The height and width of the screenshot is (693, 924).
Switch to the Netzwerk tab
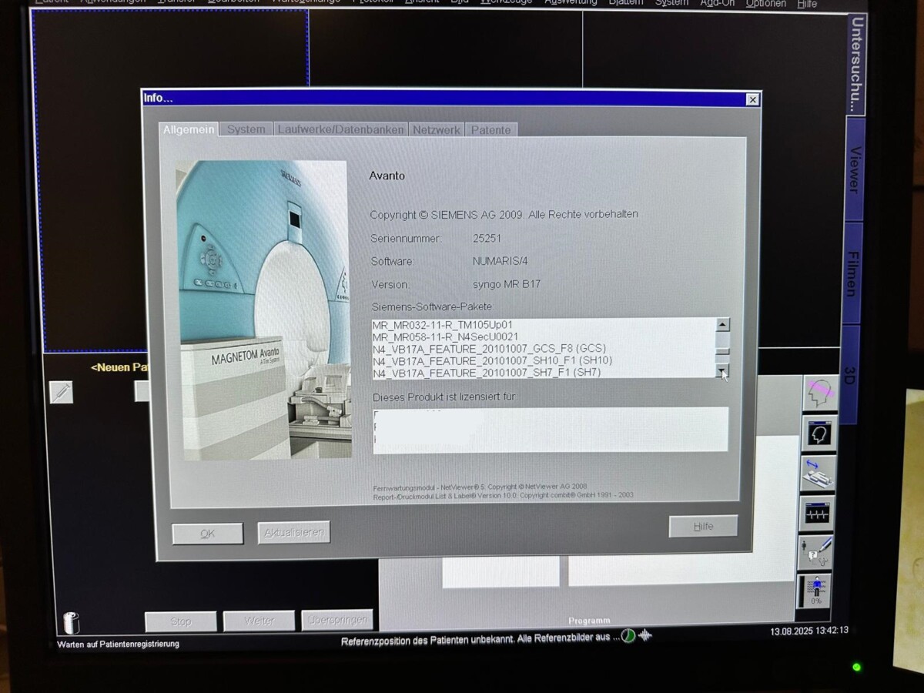point(436,129)
